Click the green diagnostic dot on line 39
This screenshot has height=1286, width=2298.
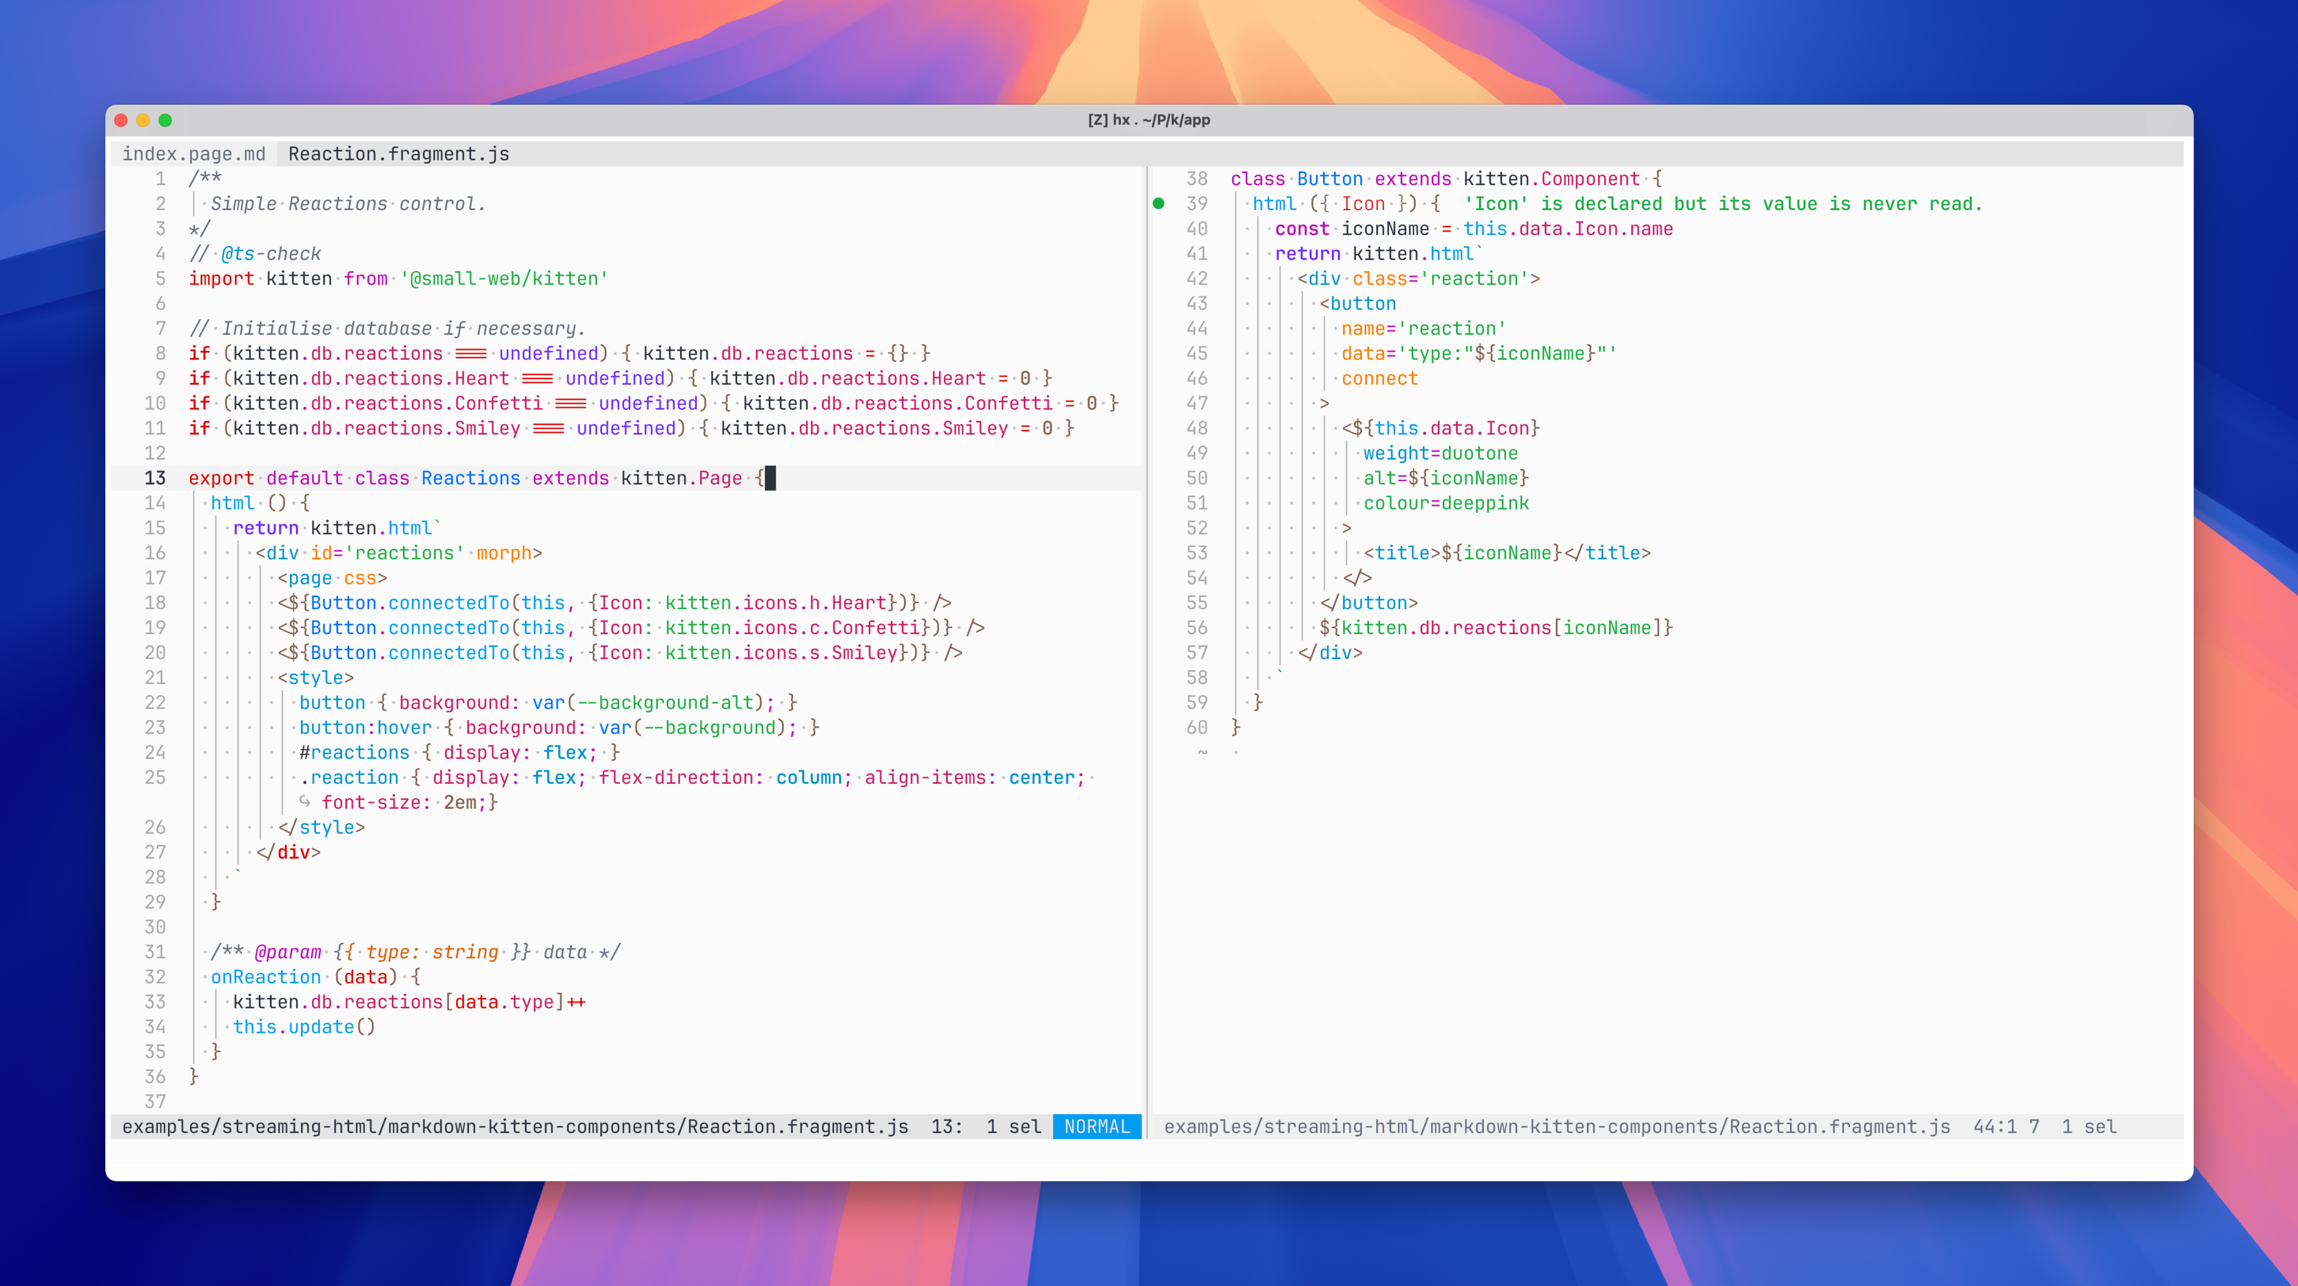click(x=1158, y=204)
